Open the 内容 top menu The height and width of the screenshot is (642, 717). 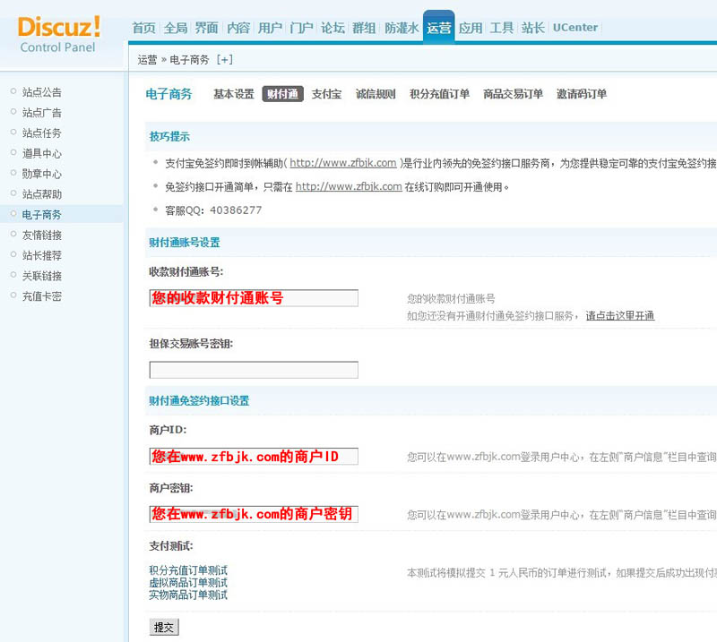pos(238,28)
